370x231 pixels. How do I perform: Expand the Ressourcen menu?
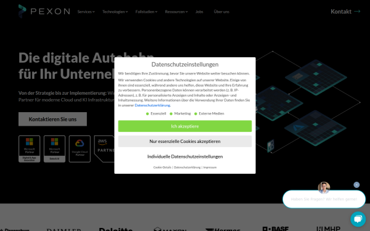176,12
